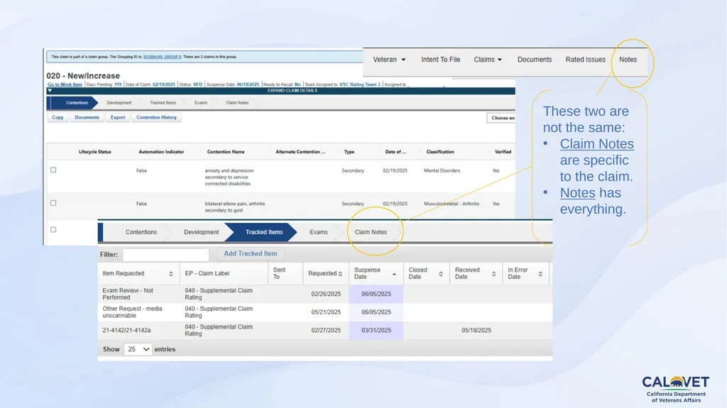Open the large Claim Notes tab
The image size is (727, 408).
coord(371,232)
